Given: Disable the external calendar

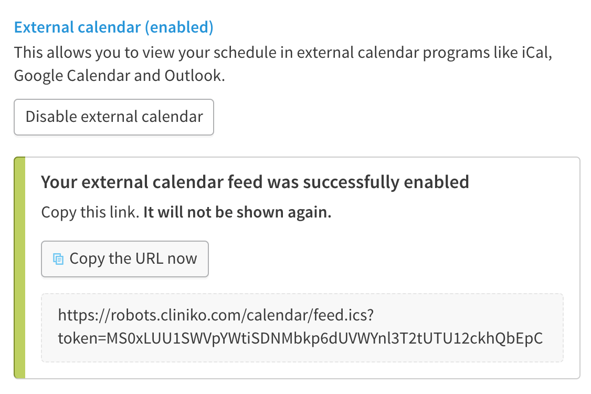Looking at the screenshot, I should pos(114,117).
